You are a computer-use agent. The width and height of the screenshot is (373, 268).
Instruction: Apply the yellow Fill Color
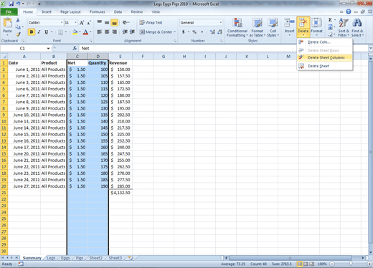point(75,32)
